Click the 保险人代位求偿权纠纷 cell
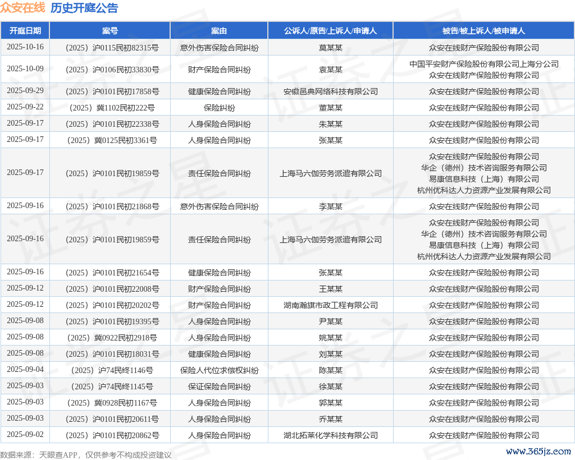The height and width of the screenshot is (460, 575). pos(219,370)
